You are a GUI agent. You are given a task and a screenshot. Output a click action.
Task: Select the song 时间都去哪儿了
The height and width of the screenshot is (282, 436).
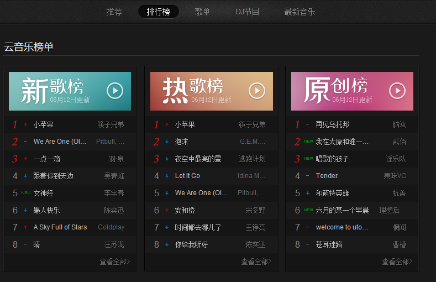click(x=198, y=227)
